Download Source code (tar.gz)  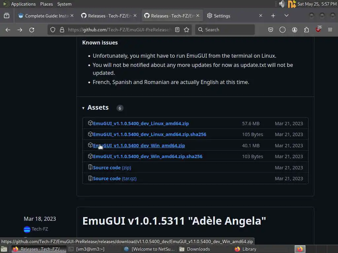click(x=115, y=179)
